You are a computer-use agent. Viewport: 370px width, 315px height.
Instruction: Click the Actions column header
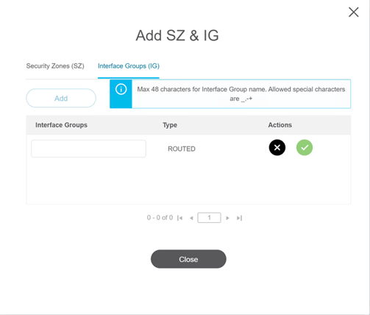pyautogui.click(x=280, y=125)
